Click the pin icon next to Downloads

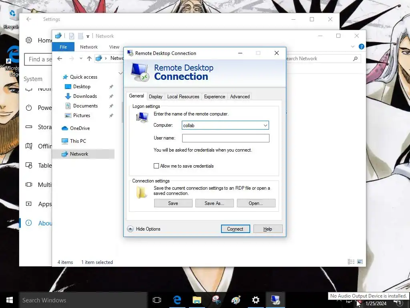click(111, 96)
